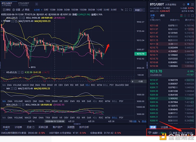Click the bid price 9210.57 row
The image size is (196, 142).
pos(171,80)
